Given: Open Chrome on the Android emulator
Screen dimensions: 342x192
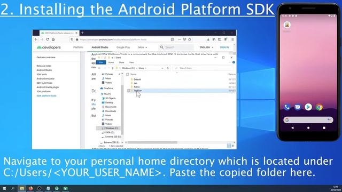Looking at the screenshot, I should tap(319, 107).
